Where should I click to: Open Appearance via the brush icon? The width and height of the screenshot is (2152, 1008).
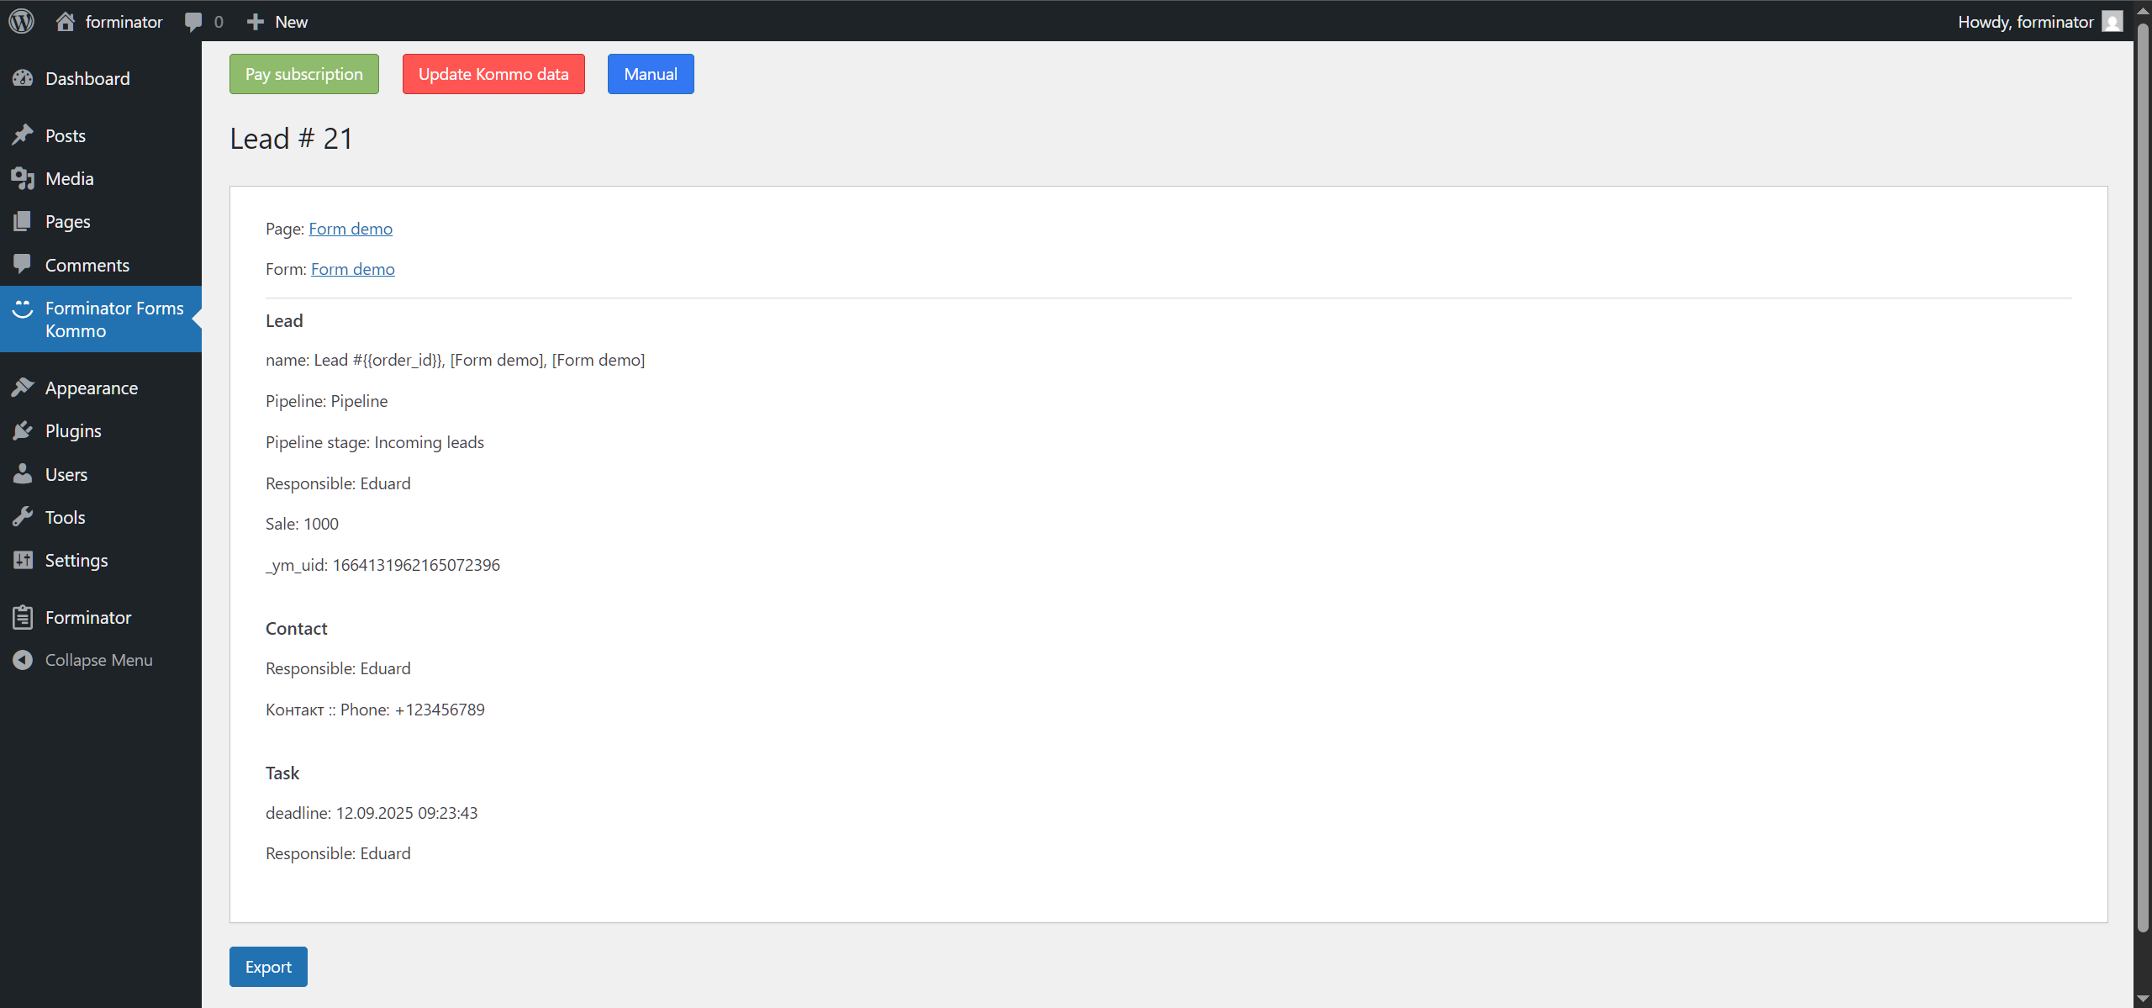point(24,387)
